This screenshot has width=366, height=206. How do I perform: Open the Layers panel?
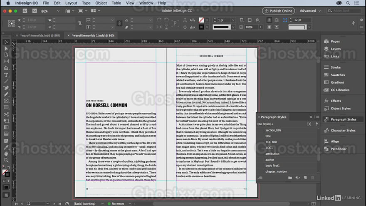point(332,49)
